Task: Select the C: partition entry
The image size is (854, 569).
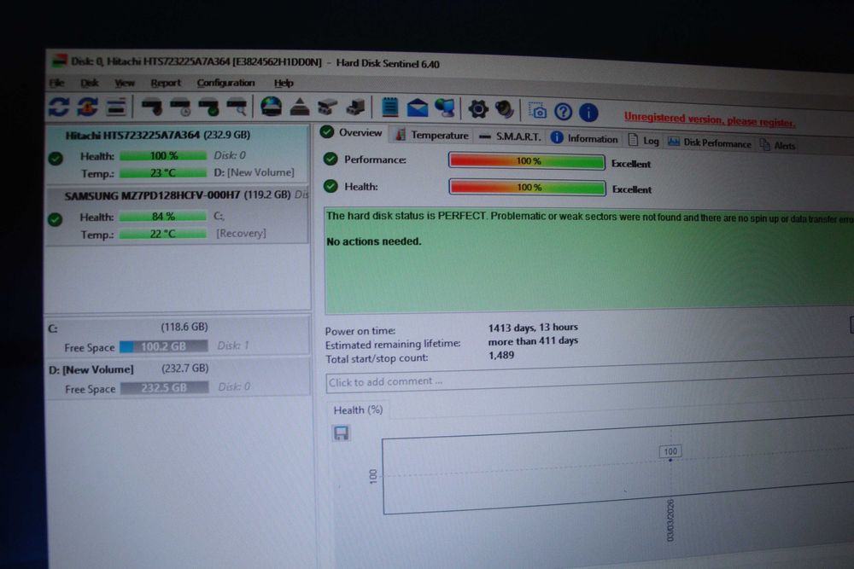Action: pyautogui.click(x=178, y=336)
